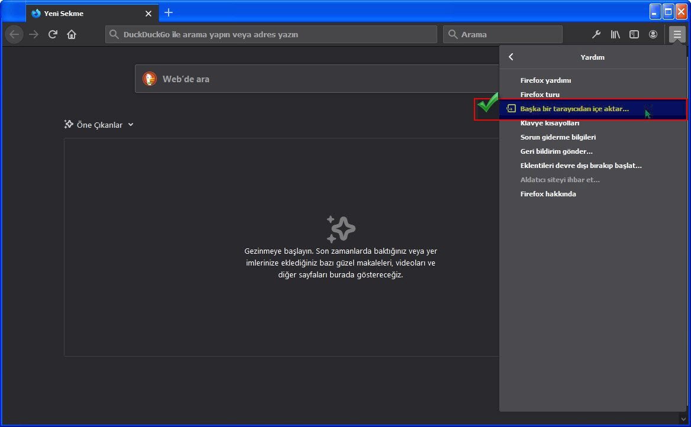Viewport: 691px width, 427px height.
Task: Click magnifier icon in address bar
Action: (x=114, y=34)
